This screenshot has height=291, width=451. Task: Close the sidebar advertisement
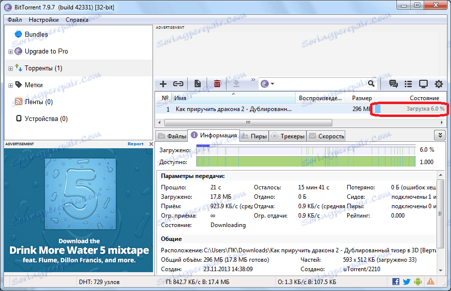pyautogui.click(x=151, y=144)
